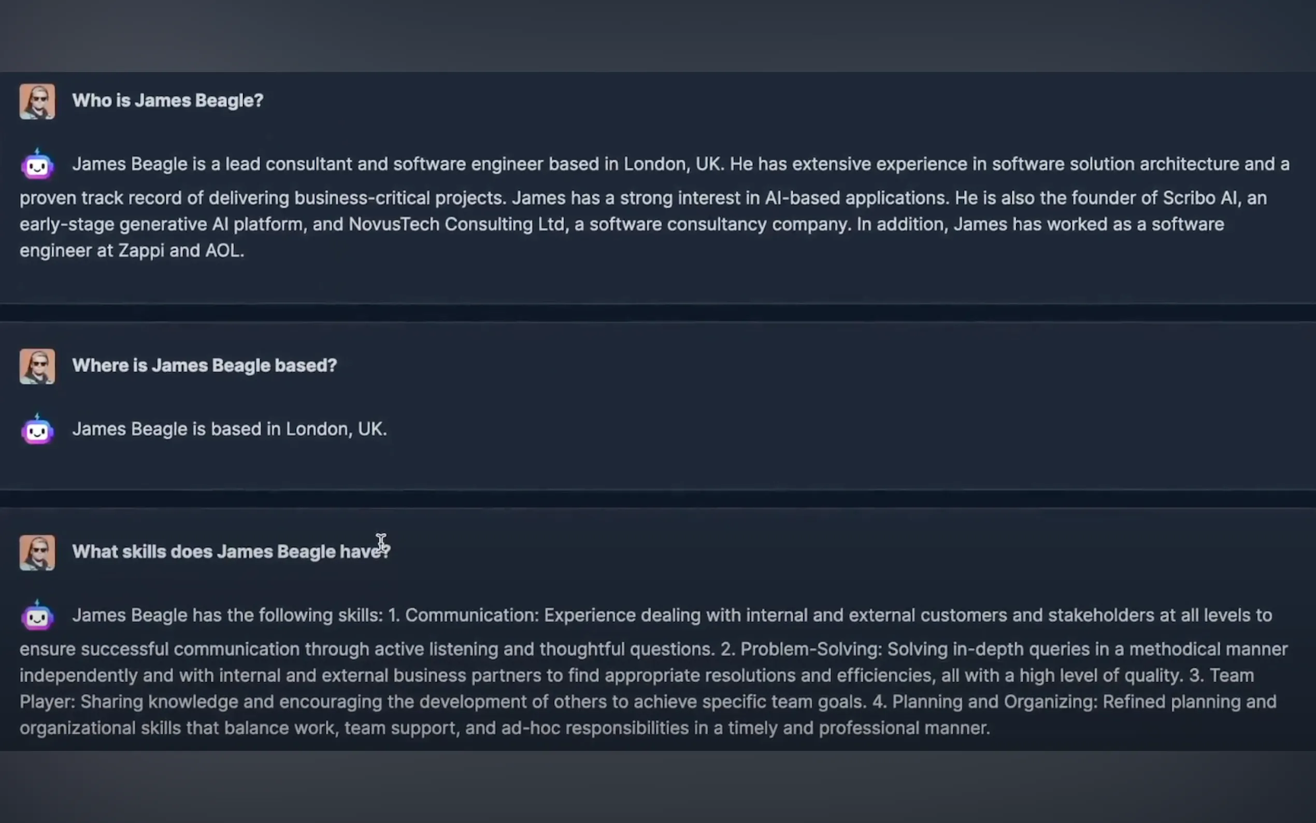Click the user avatar beside "Where is James Beagle based?"
This screenshot has width=1316, height=823.
(x=37, y=366)
